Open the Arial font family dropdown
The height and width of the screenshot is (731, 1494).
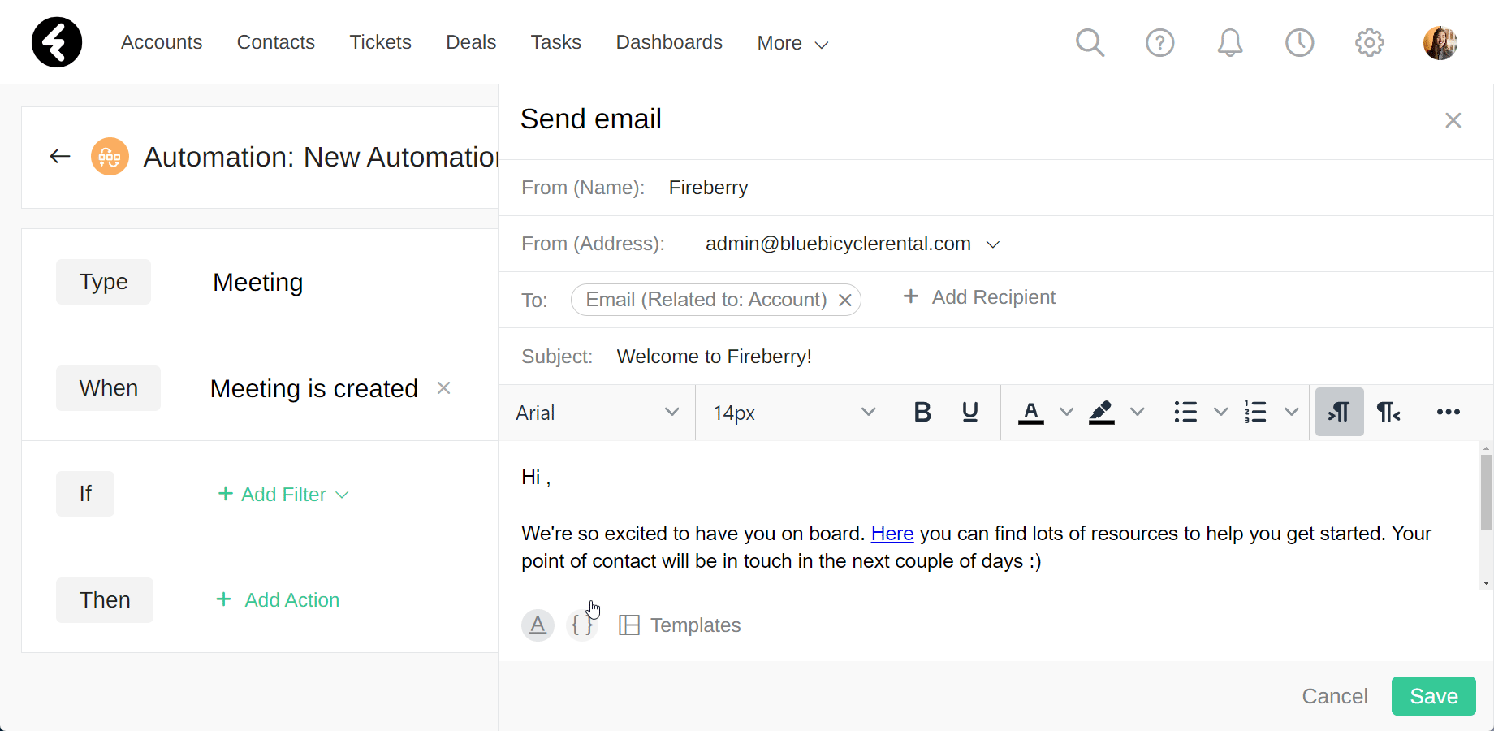[x=598, y=413]
